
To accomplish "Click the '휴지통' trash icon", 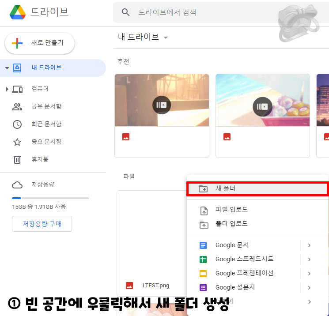I will (17, 160).
